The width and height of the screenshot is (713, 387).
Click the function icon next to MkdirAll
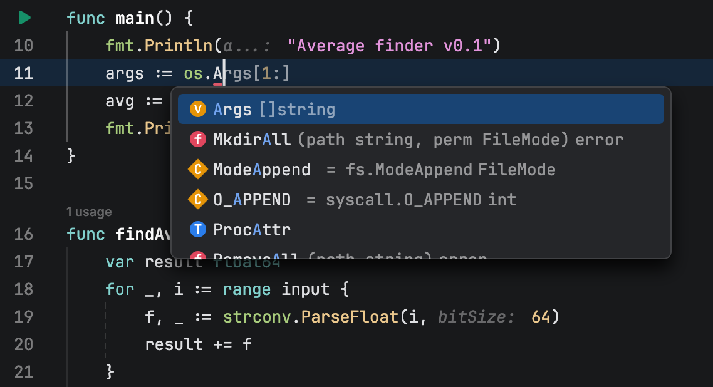click(x=197, y=139)
